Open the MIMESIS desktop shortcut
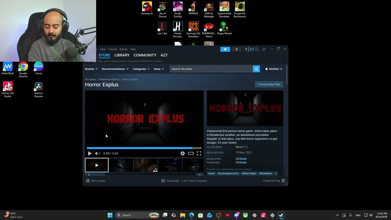The image size is (391, 220). click(x=193, y=9)
